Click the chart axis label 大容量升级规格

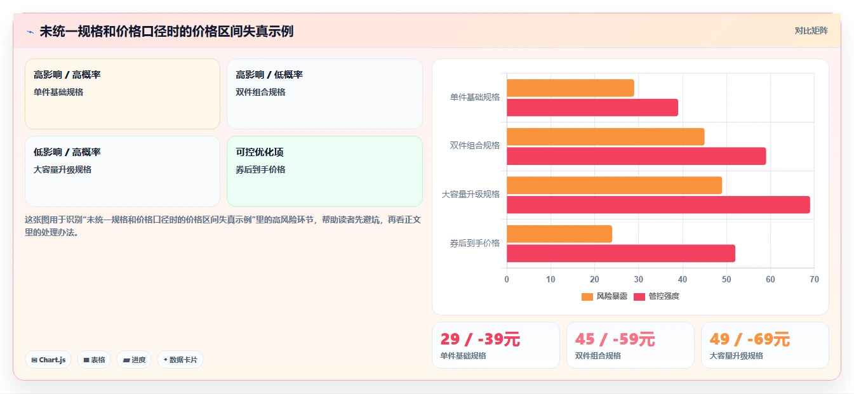click(x=471, y=194)
